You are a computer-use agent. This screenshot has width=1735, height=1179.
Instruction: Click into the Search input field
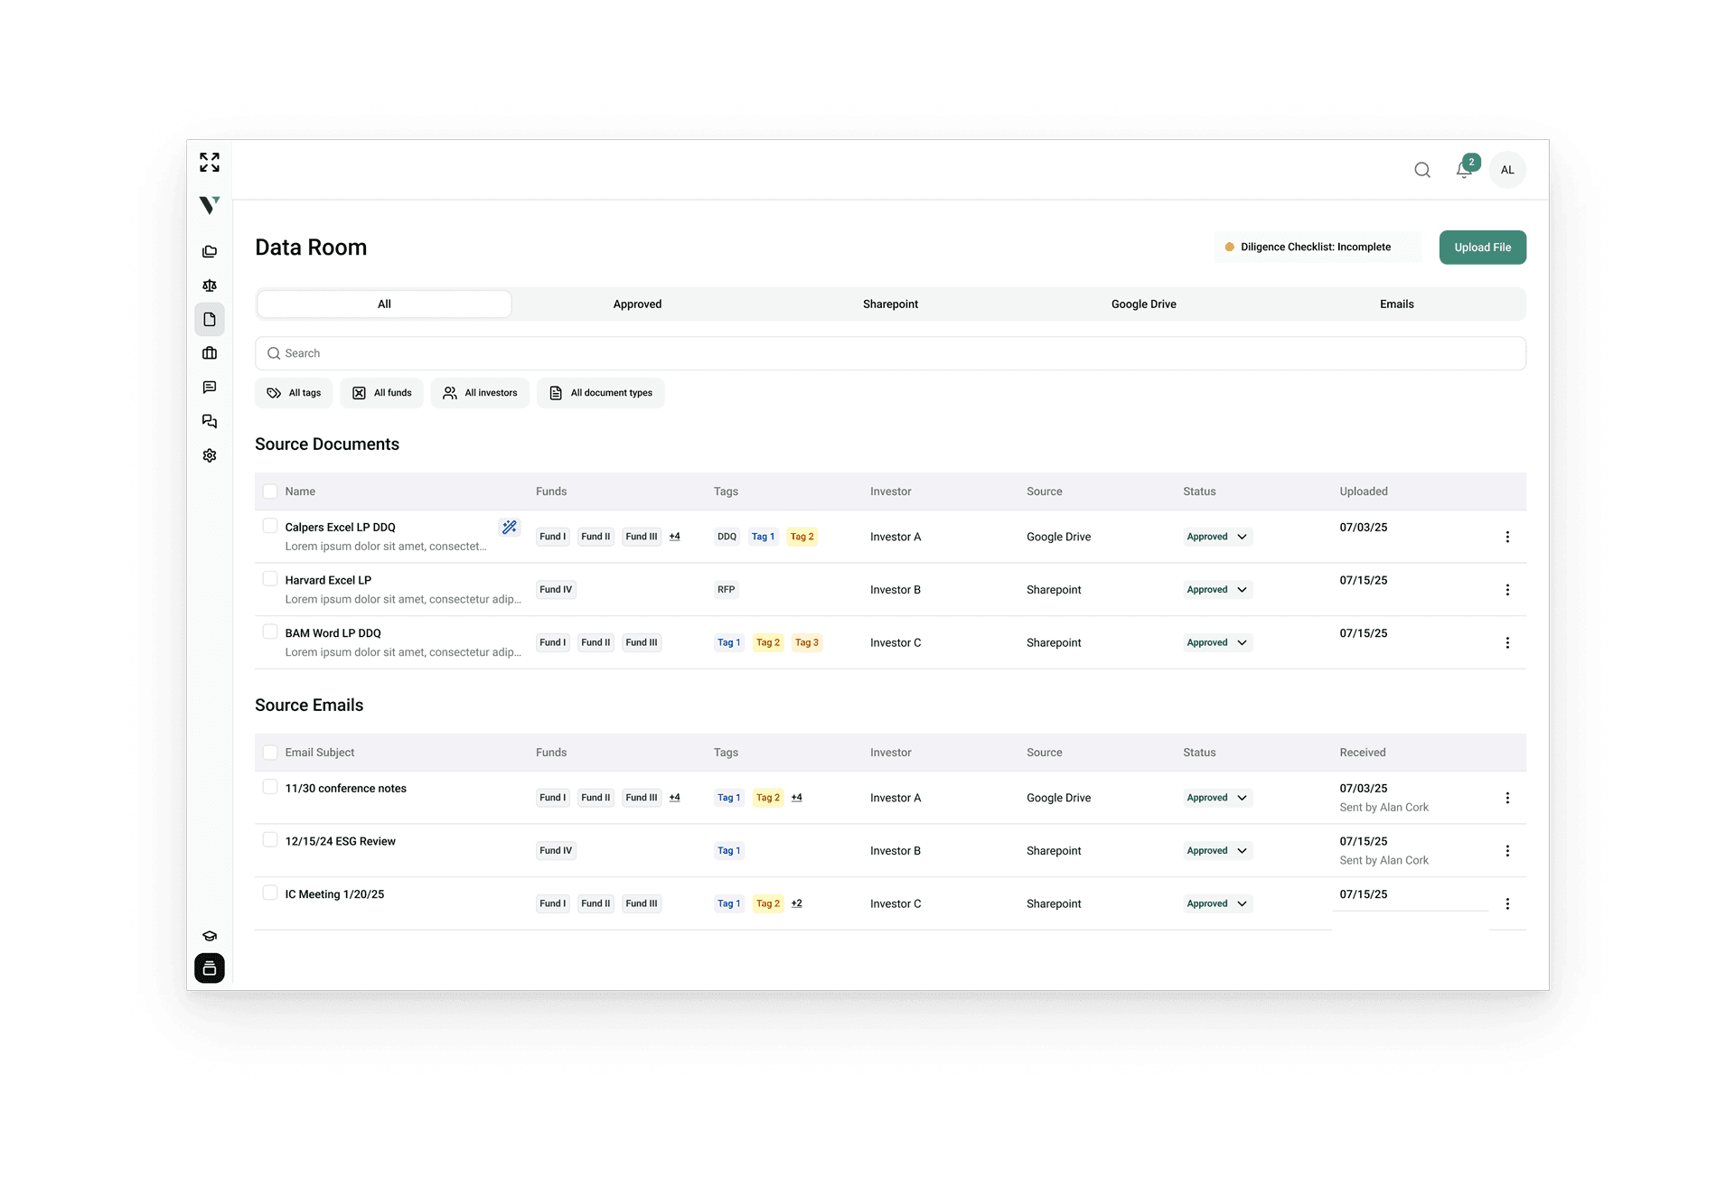[x=890, y=353]
